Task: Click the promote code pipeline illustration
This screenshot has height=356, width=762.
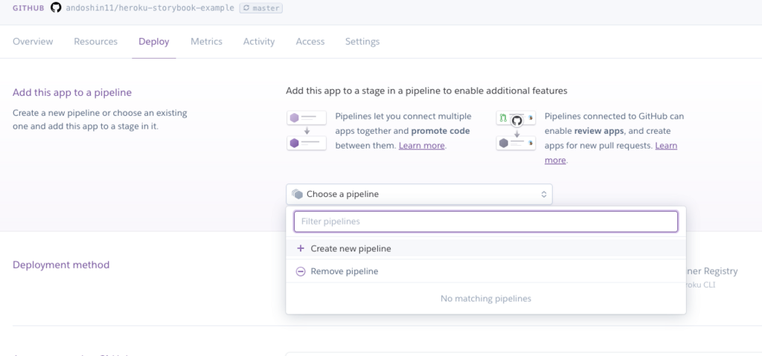Action: [x=307, y=130]
